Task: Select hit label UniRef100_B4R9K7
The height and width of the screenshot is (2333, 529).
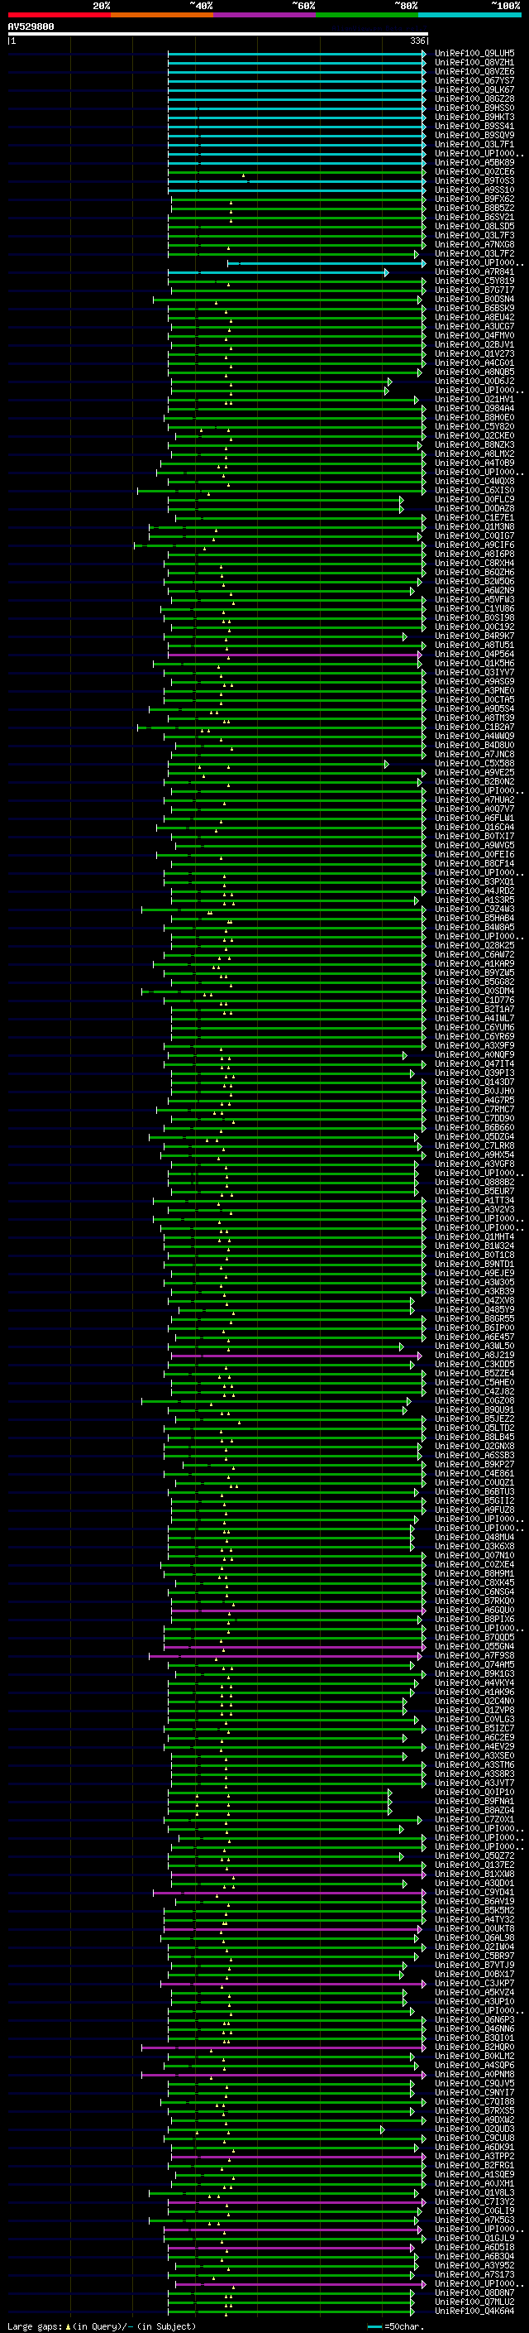Action: 474,636
